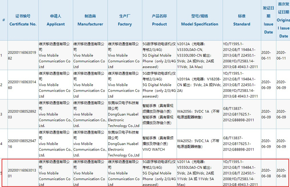This screenshot has height=187, width=290.
Task: Click the Factory column header
Action: (x=125, y=20)
